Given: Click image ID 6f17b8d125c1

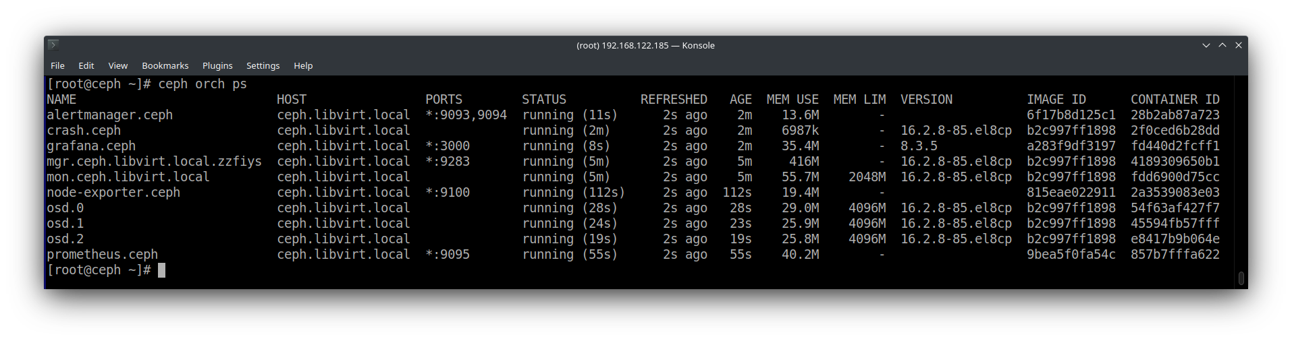Looking at the screenshot, I should click(x=1071, y=115).
